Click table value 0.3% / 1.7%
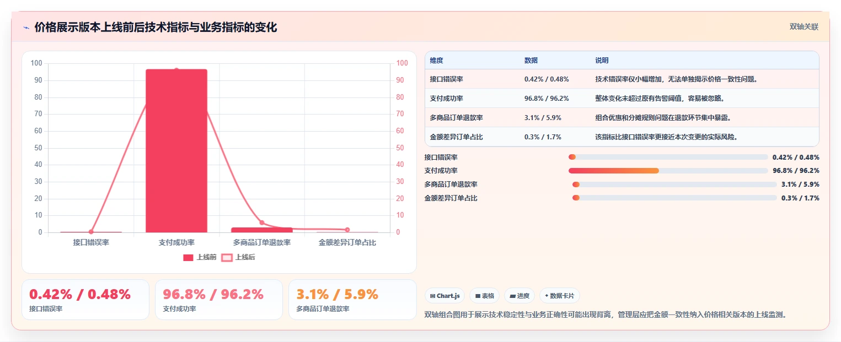The width and height of the screenshot is (841, 342). (543, 137)
